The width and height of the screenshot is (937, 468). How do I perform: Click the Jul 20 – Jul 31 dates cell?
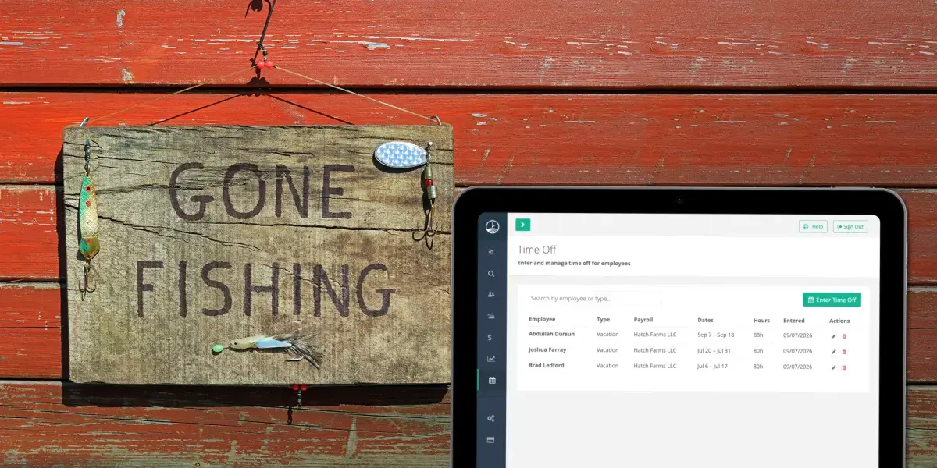(714, 350)
